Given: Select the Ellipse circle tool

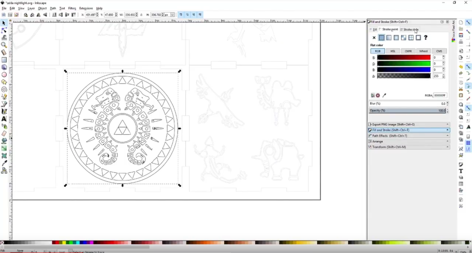Looking at the screenshot, I should click(x=4, y=75).
